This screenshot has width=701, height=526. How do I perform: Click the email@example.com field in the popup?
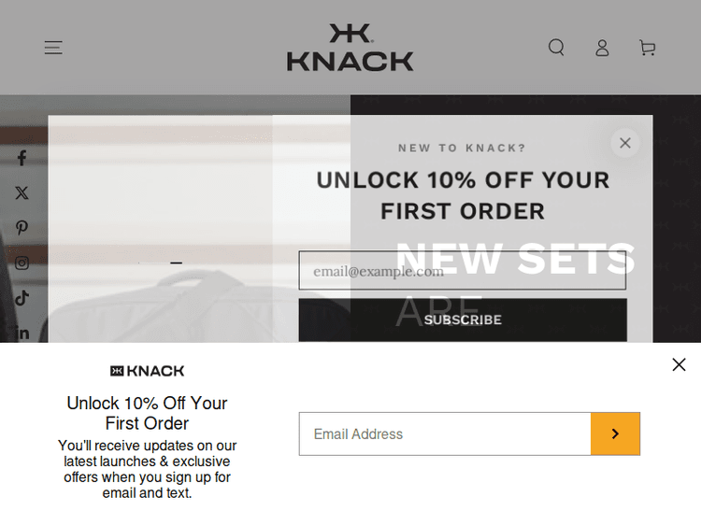[x=462, y=271]
